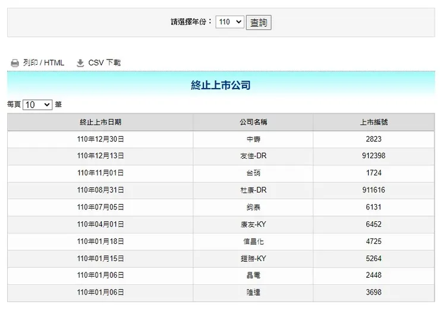Select listing number 2823
The width and height of the screenshot is (440, 317).
point(374,139)
